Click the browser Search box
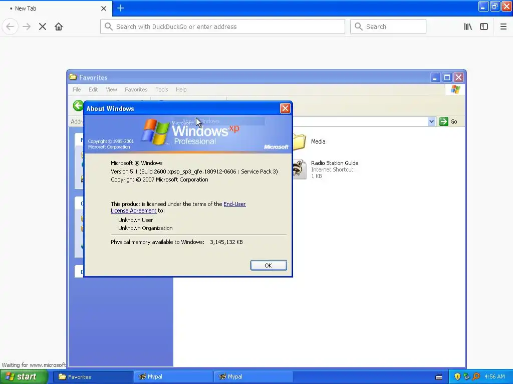 [388, 27]
